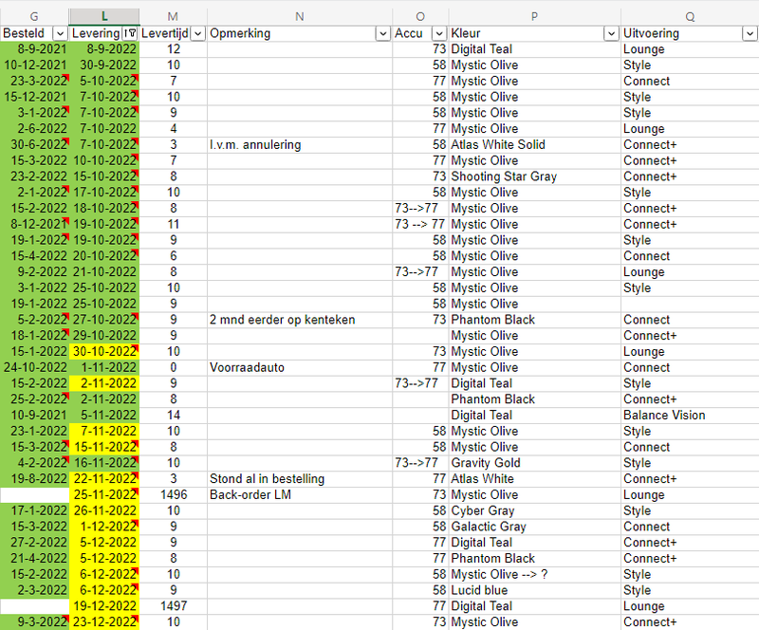
Task: Select color 'Atlas White' in Connect+ row
Action: click(534, 479)
